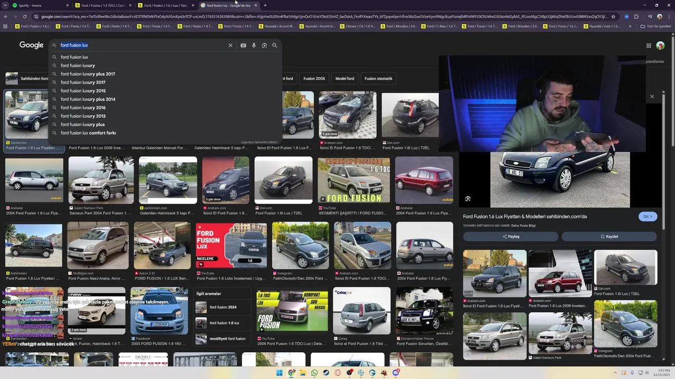This screenshot has height=379, width=675.
Task: Show hidden system tray icons
Action: pyautogui.click(x=615, y=373)
